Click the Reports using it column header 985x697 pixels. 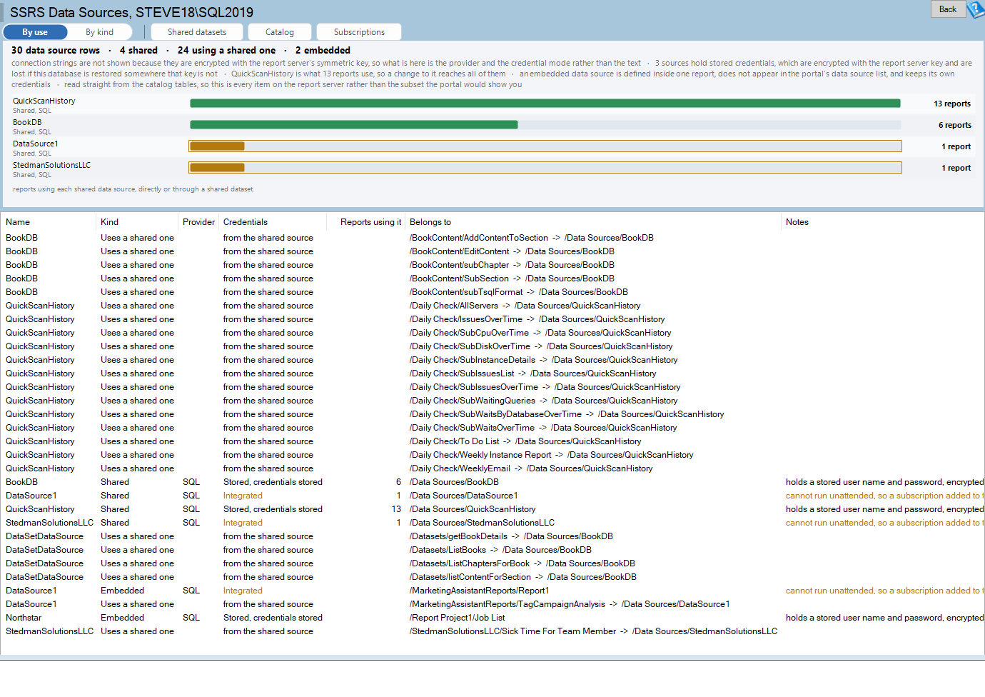(366, 222)
